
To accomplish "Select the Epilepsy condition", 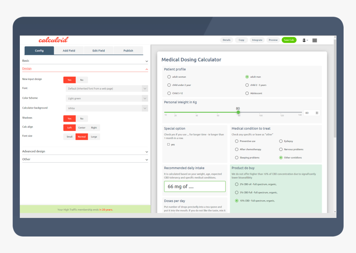I will pos(281,141).
